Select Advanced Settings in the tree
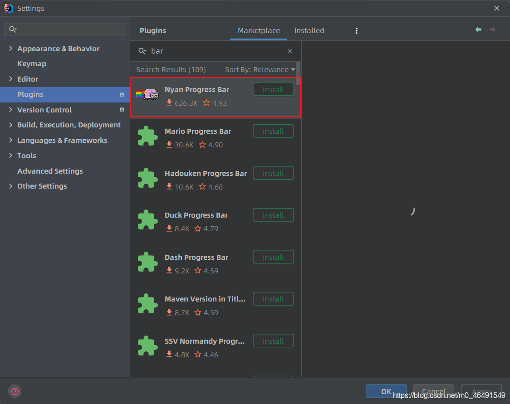The image size is (510, 404). click(x=50, y=171)
